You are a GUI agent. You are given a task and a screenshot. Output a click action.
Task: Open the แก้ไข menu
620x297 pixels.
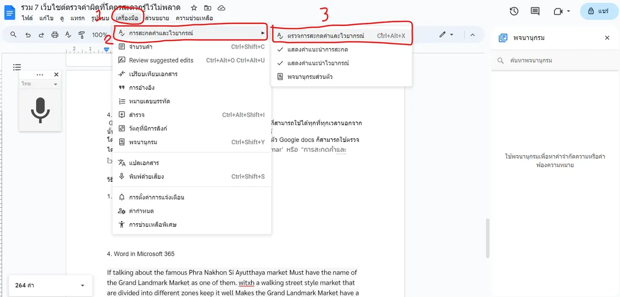click(46, 18)
